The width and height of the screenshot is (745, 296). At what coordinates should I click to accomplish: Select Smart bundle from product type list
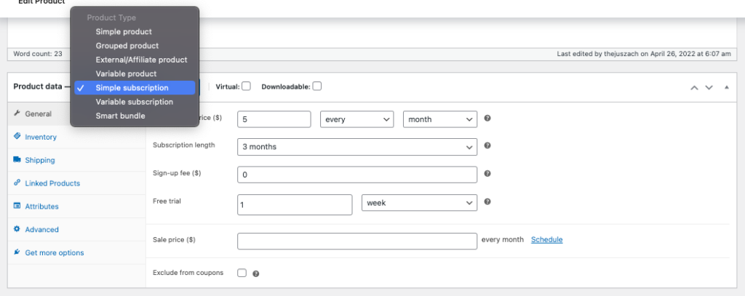pos(121,116)
